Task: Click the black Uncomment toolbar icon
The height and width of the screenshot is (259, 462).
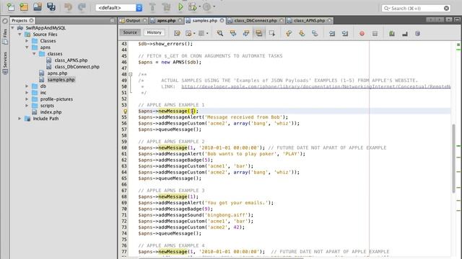Action: pos(405,34)
